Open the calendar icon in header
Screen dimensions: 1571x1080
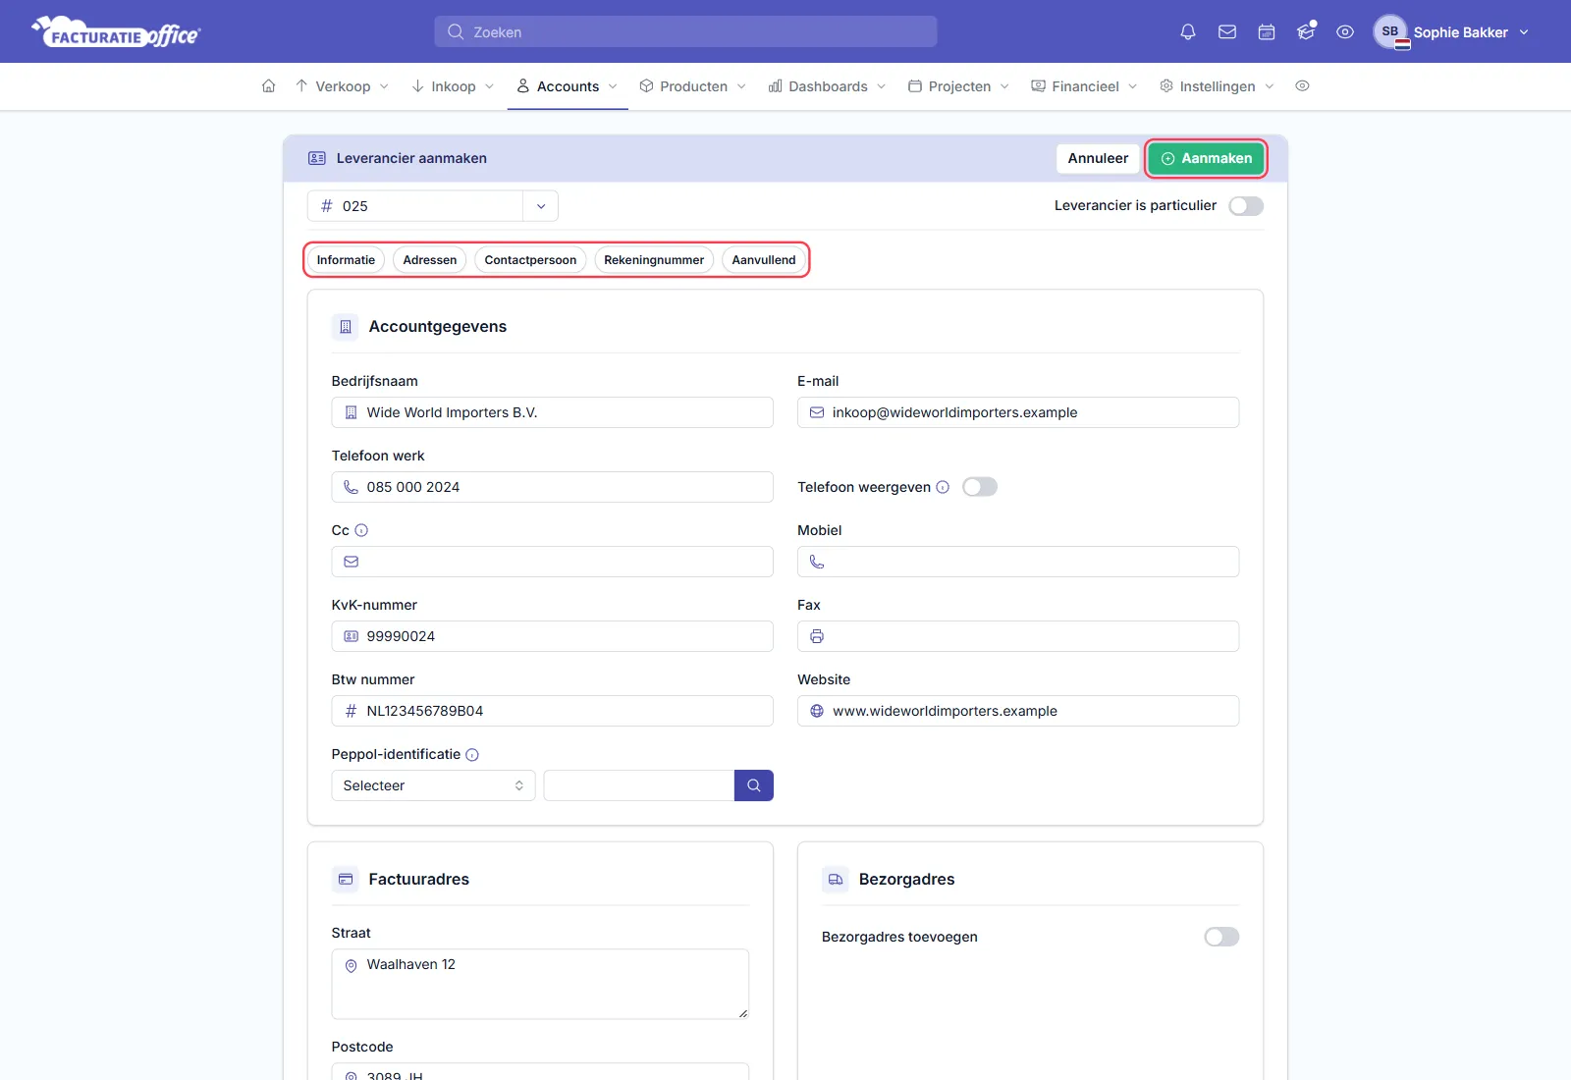[x=1267, y=32]
